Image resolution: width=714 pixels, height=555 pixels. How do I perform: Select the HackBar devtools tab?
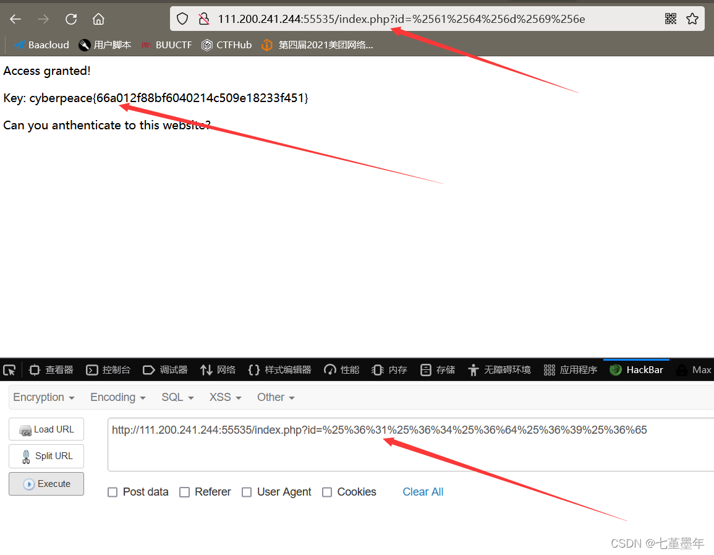click(636, 369)
